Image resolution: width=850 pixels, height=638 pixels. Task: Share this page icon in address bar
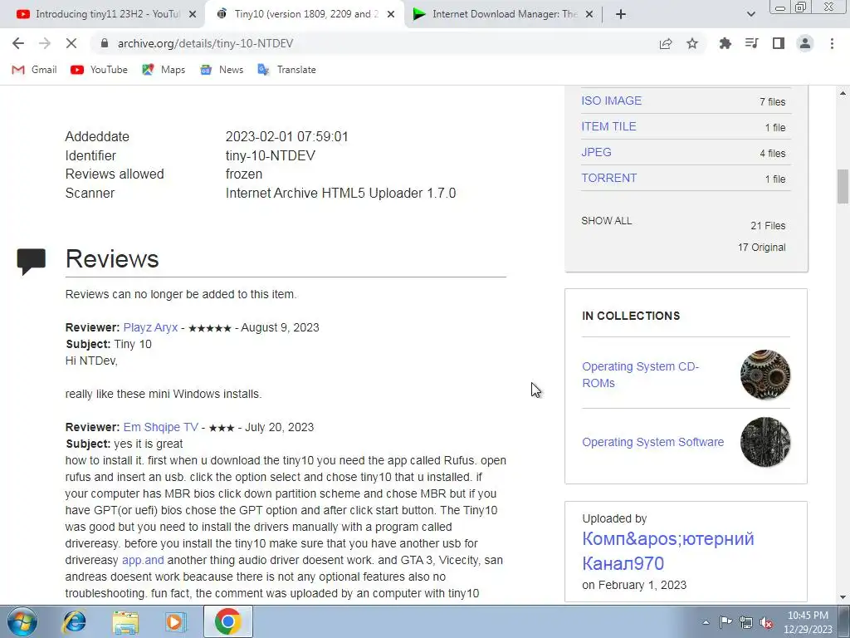666,43
